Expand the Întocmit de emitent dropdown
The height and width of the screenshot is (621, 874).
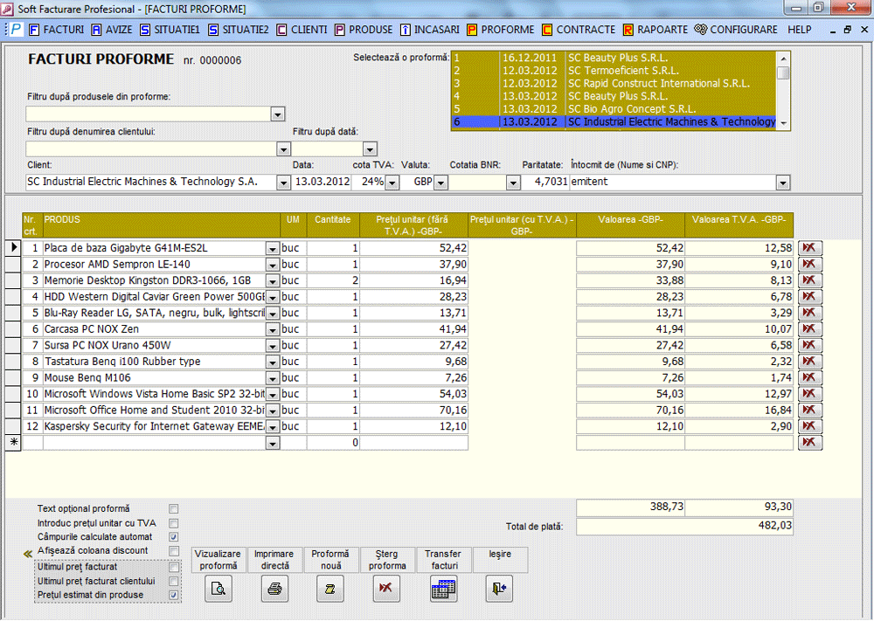(783, 183)
